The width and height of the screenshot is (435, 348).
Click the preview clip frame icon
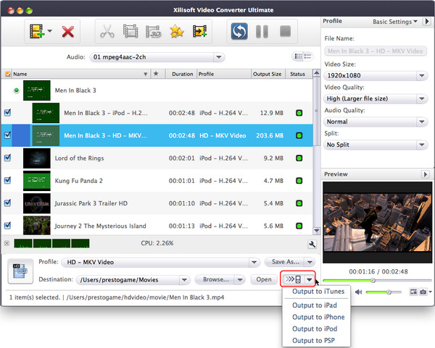414,292
